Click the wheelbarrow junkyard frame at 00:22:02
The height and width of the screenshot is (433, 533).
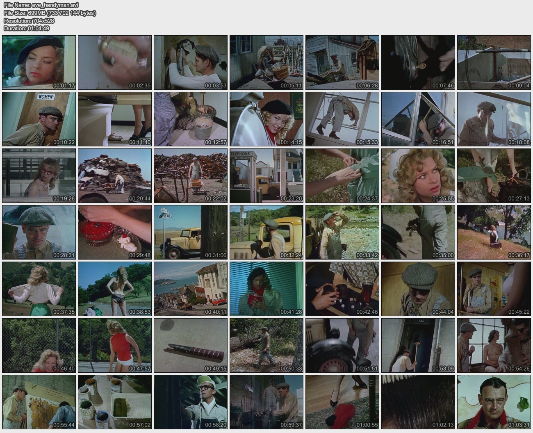pyautogui.click(x=191, y=175)
